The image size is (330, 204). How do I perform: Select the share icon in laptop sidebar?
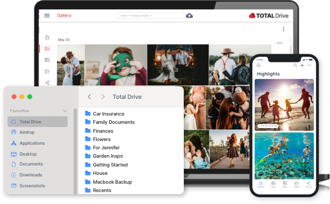[x=47, y=83]
